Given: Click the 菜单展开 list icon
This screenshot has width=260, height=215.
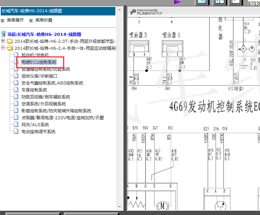Looking at the screenshot, I should coord(2,20).
